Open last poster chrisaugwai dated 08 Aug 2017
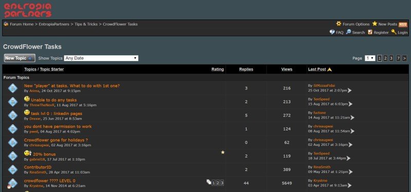This screenshot has height=192, width=411. (x=323, y=126)
